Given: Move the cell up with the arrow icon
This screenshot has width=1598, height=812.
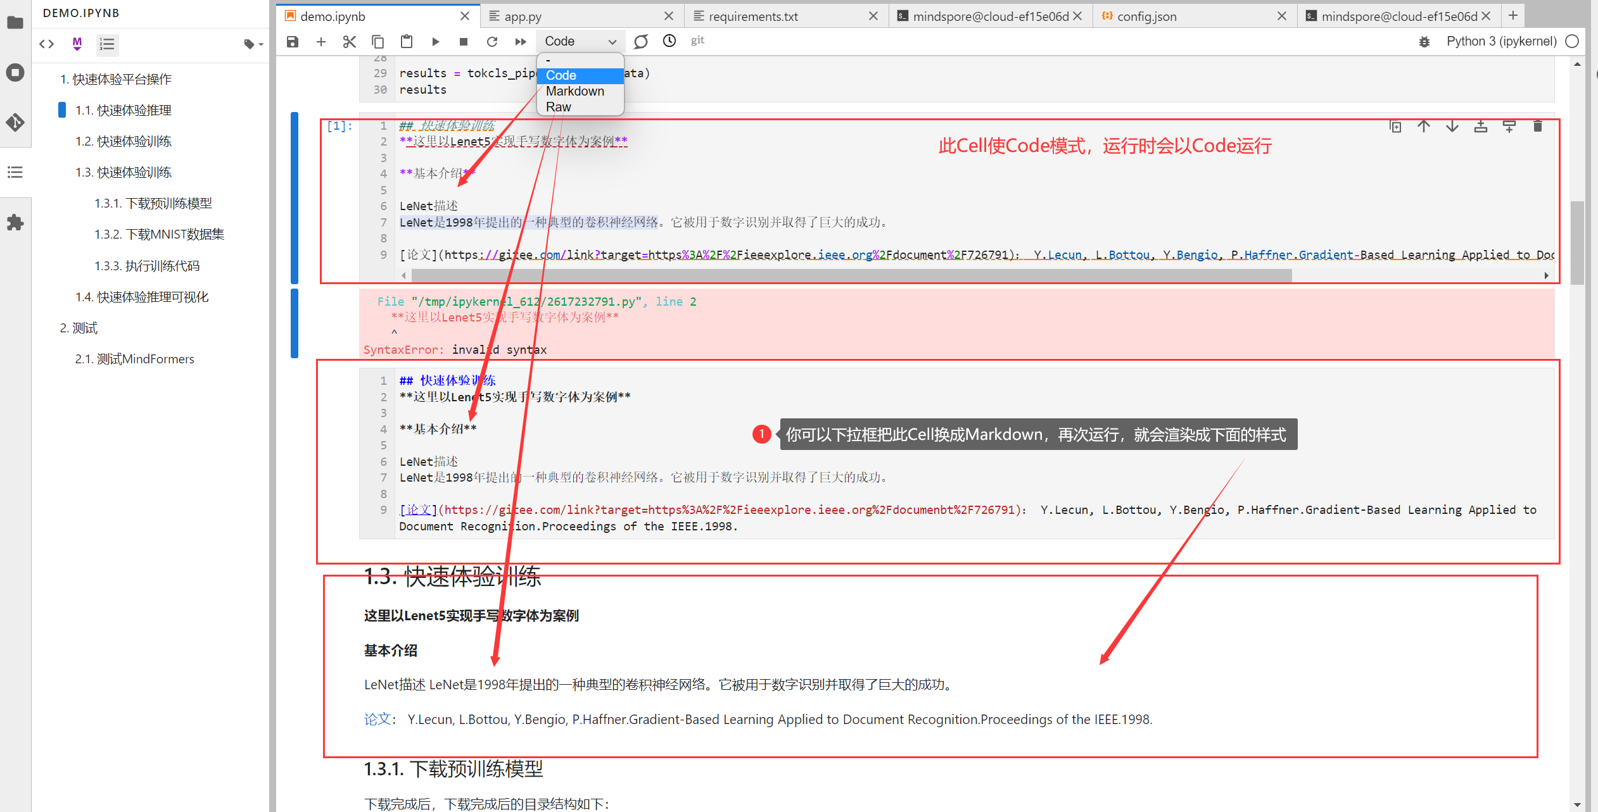Looking at the screenshot, I should pos(1424,127).
